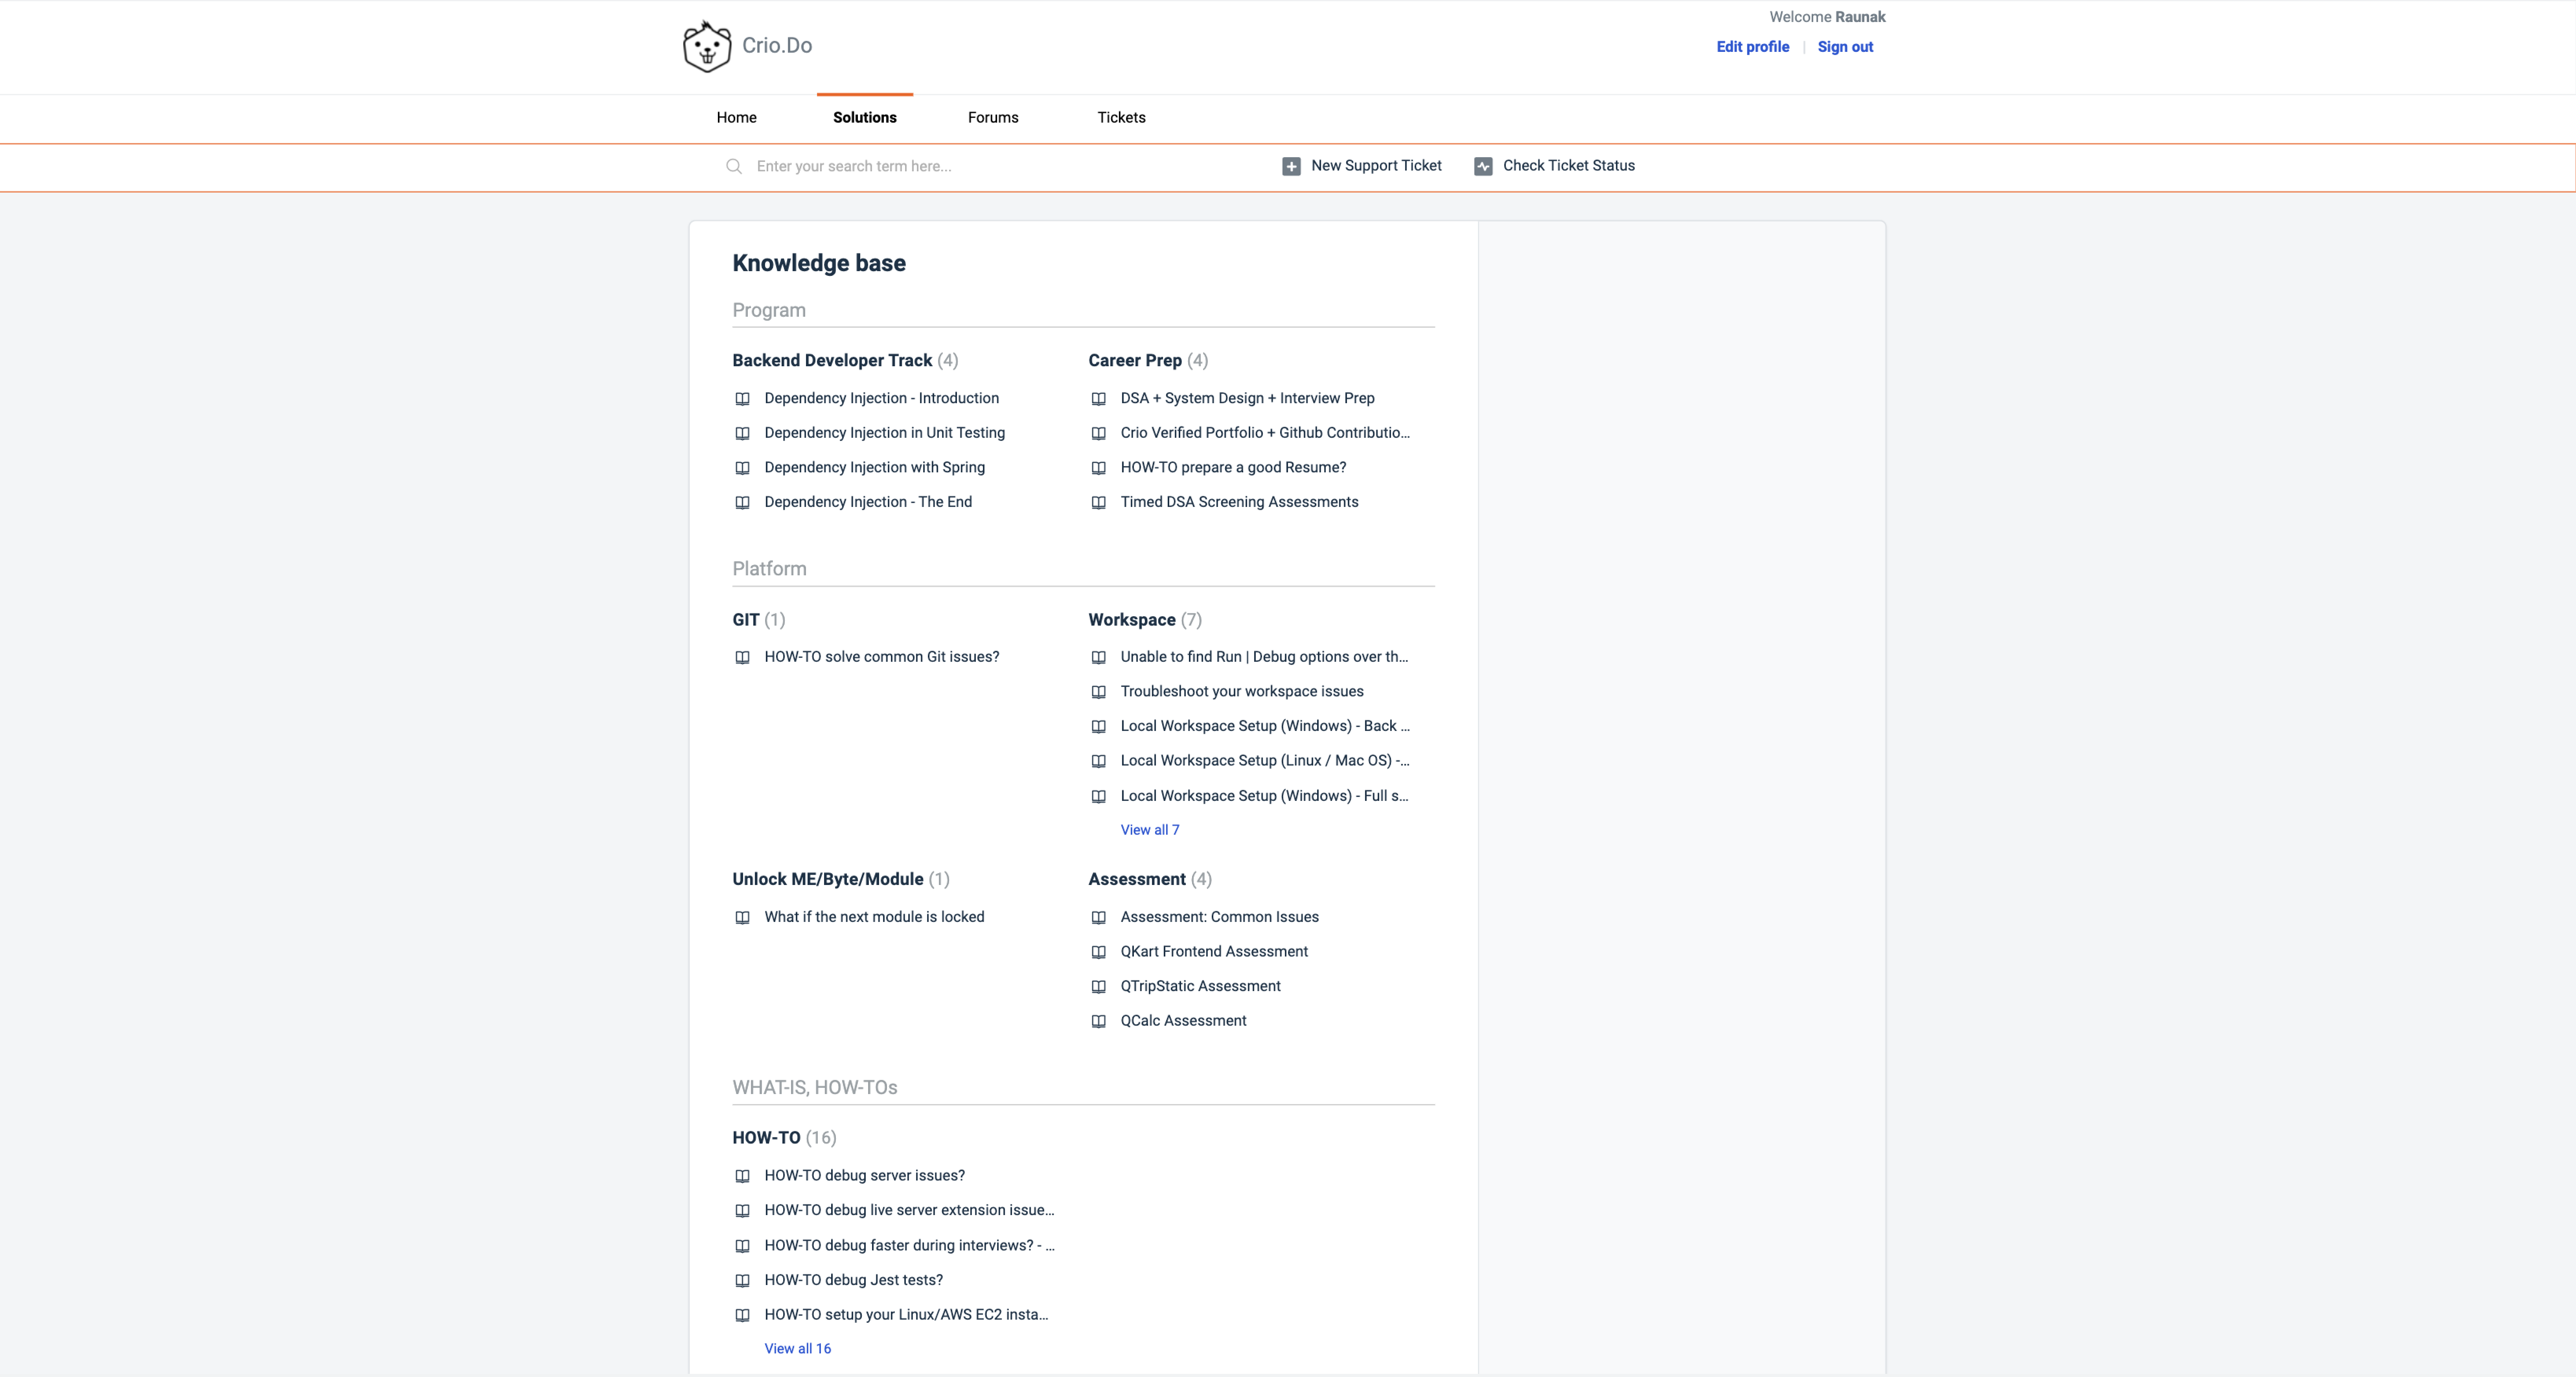This screenshot has width=2576, height=1377.
Task: Click book icon next to Assessment: Common Issues
Action: tap(1098, 917)
